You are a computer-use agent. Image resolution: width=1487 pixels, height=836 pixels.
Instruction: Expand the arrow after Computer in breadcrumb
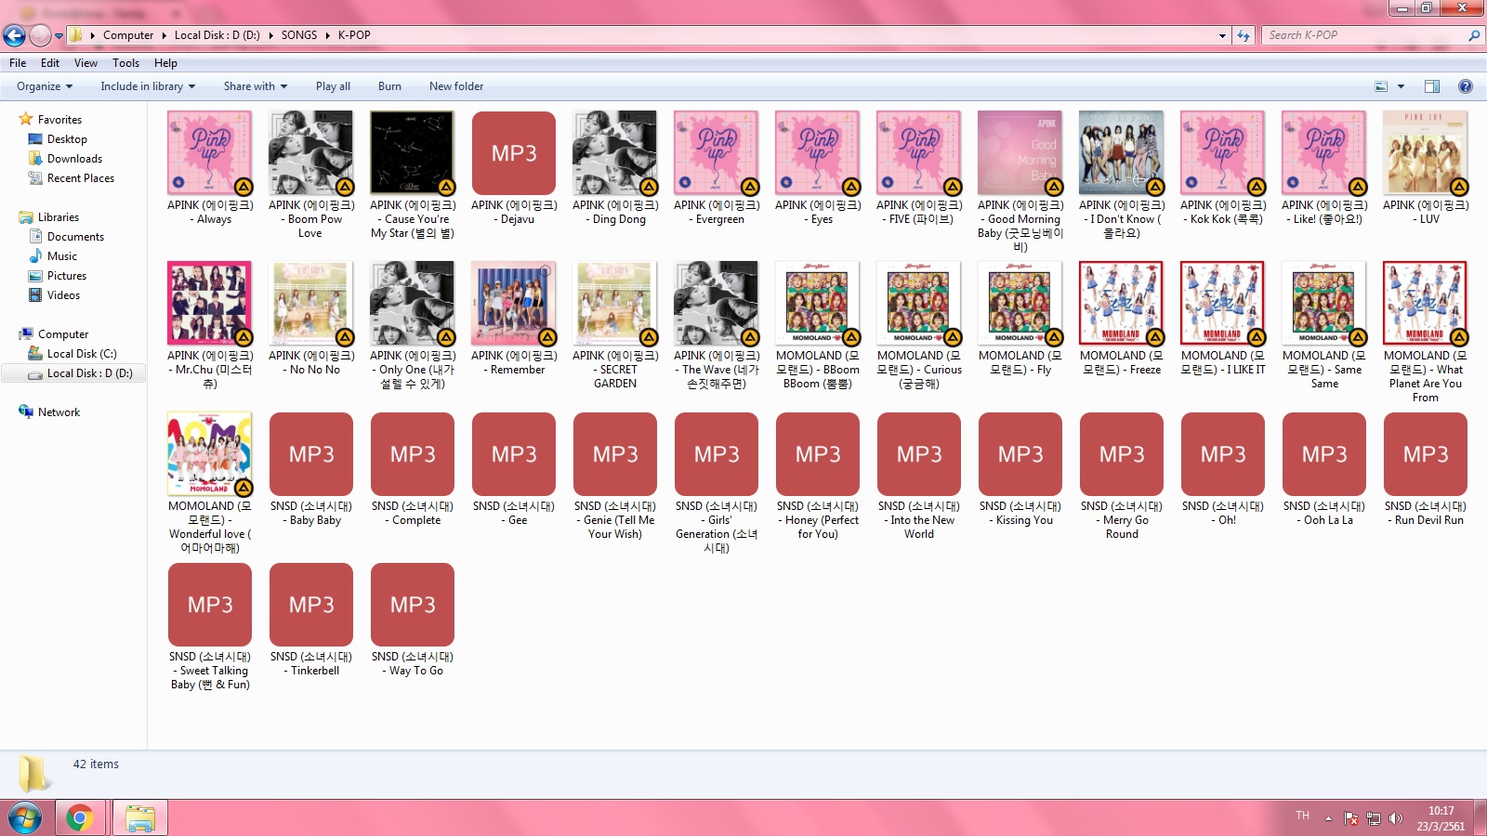click(164, 35)
